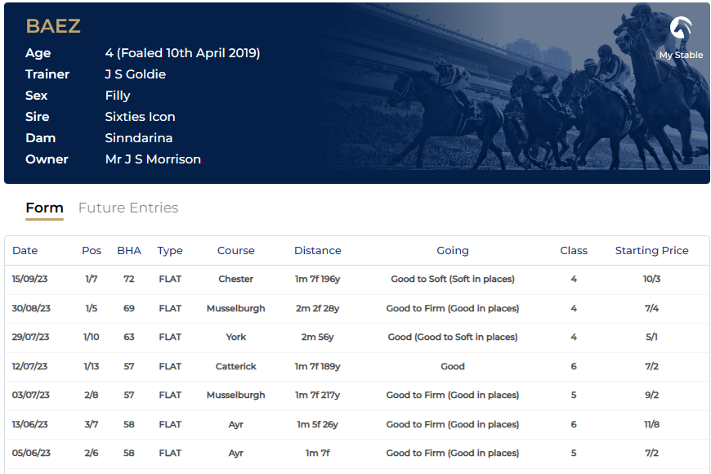Click the Starting Price column header
The height and width of the screenshot is (474, 711).
[651, 251]
